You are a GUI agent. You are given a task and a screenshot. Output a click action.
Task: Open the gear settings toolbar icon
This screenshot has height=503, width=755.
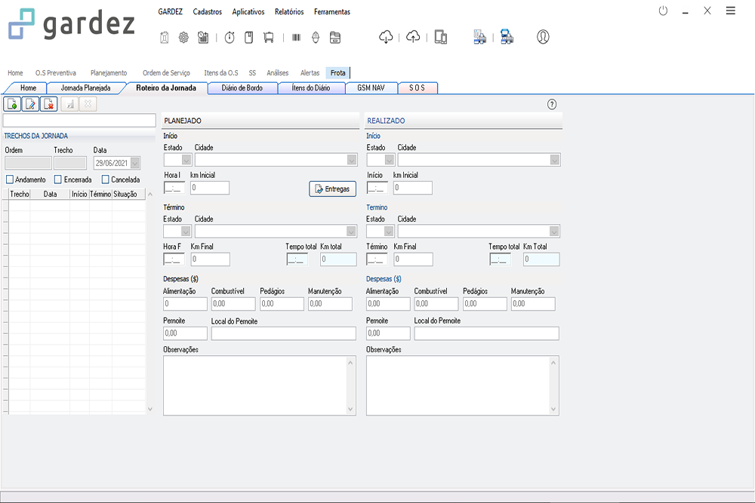(x=183, y=37)
